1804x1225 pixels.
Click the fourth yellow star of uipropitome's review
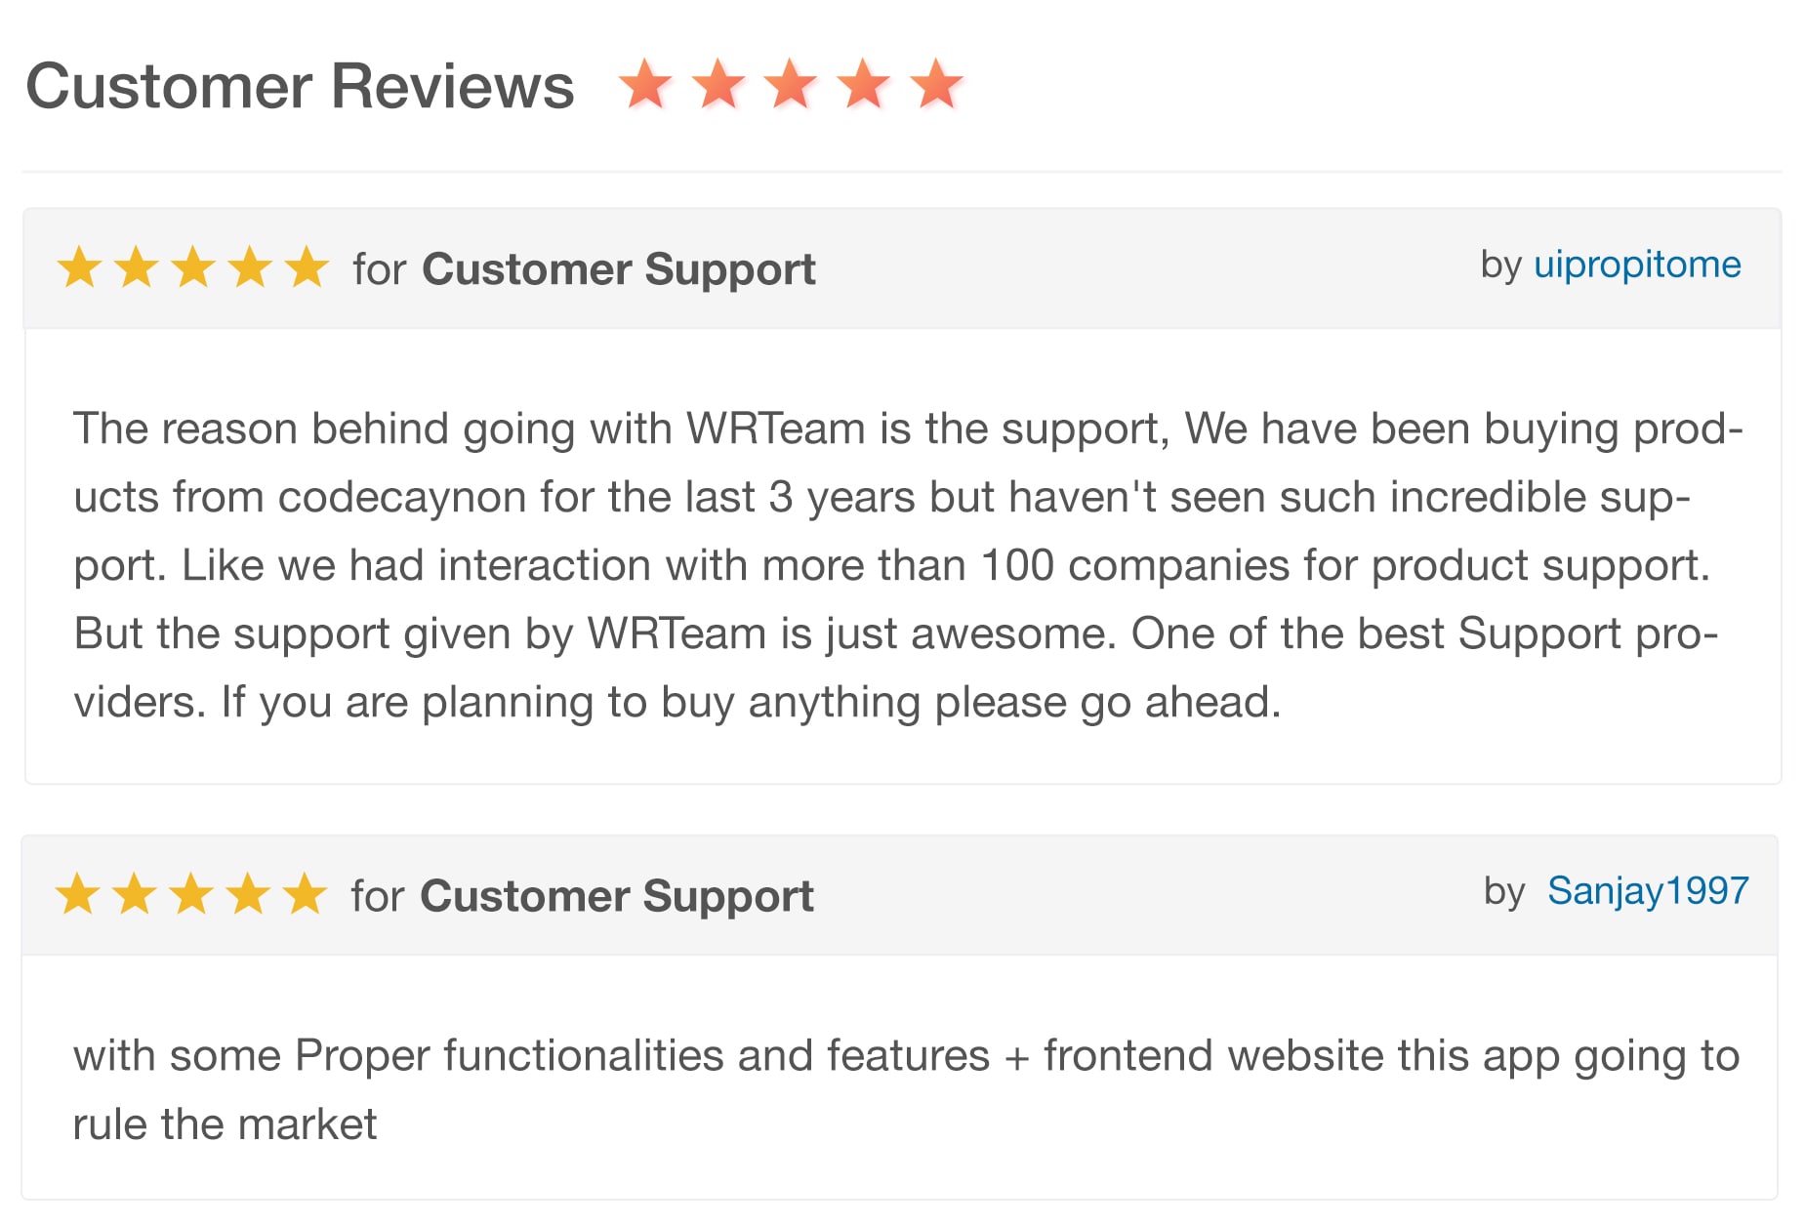(x=251, y=267)
